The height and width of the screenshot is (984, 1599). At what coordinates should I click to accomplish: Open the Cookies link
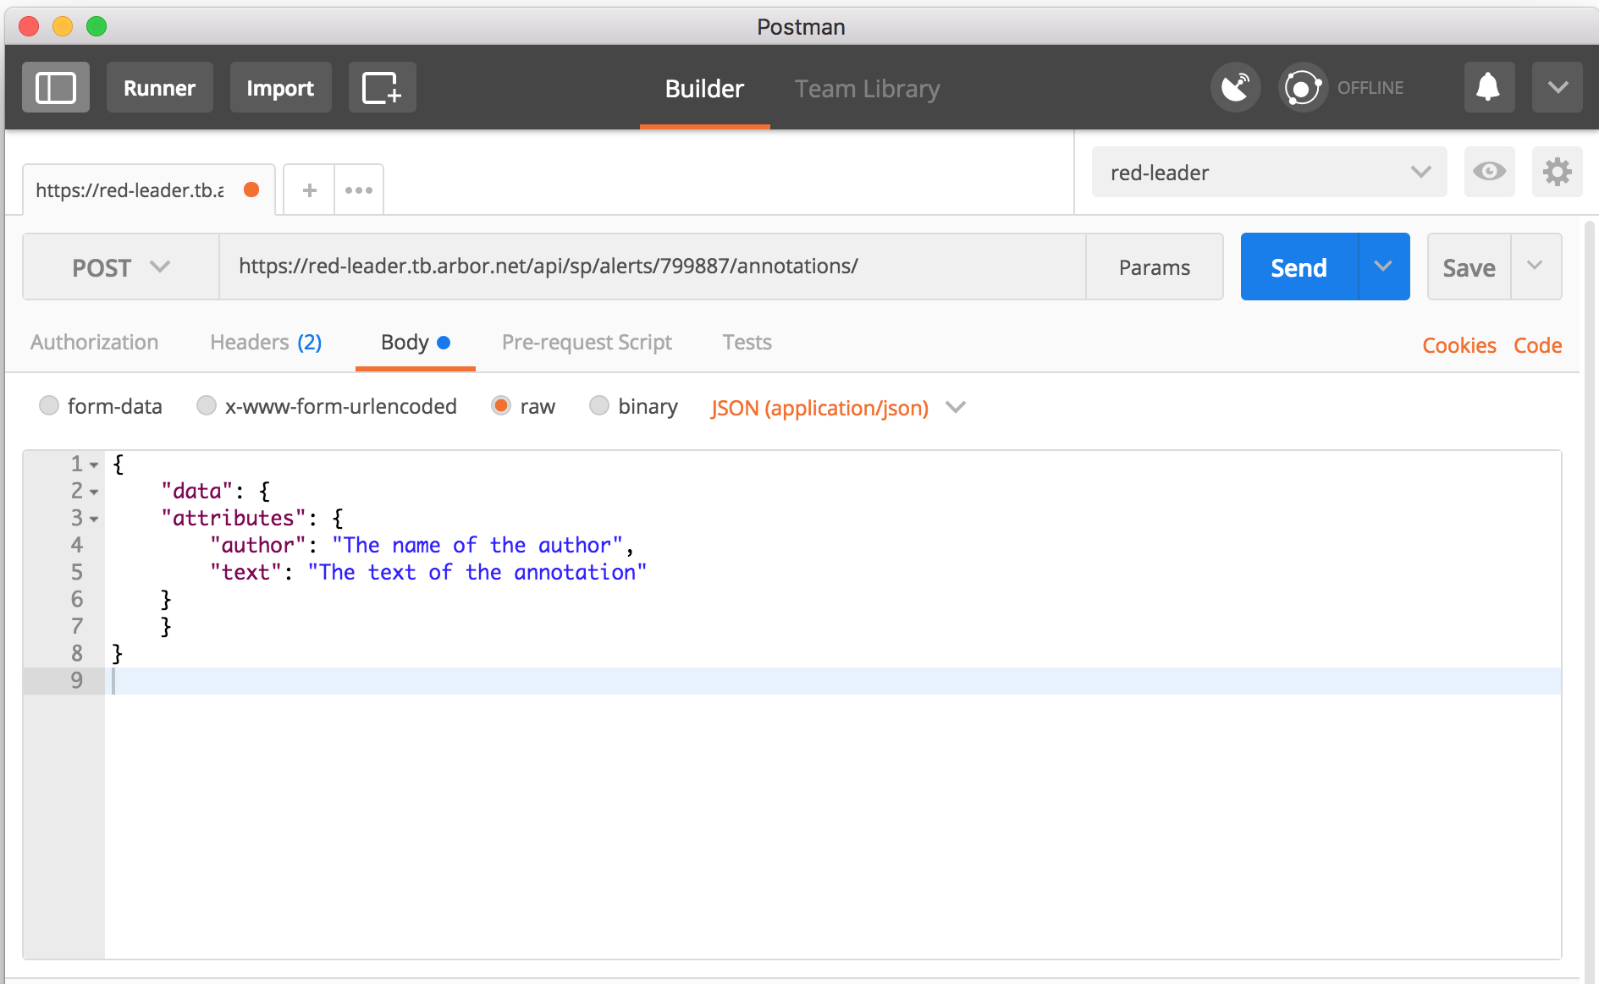pos(1459,345)
